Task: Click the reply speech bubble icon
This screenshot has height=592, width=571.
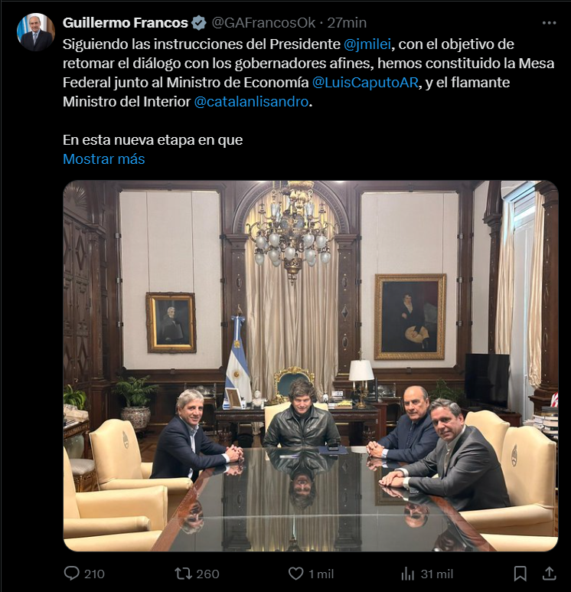Action: [71, 573]
